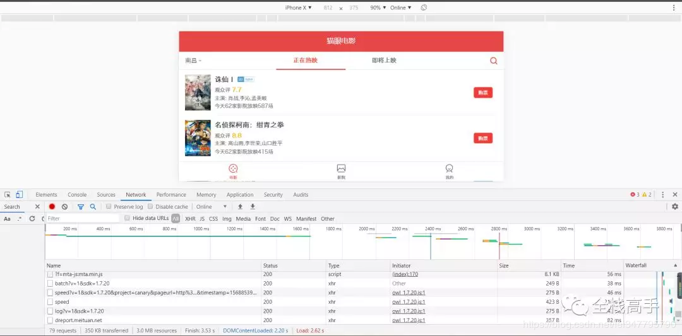Open network settings gear icon
The height and width of the screenshot is (336, 682).
tap(675, 207)
